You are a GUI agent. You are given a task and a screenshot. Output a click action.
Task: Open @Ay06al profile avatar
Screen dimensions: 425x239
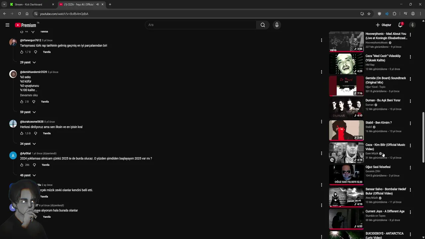pos(13,155)
